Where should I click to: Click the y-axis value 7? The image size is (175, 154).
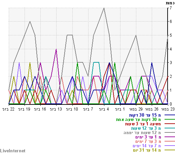click(x=171, y=8)
